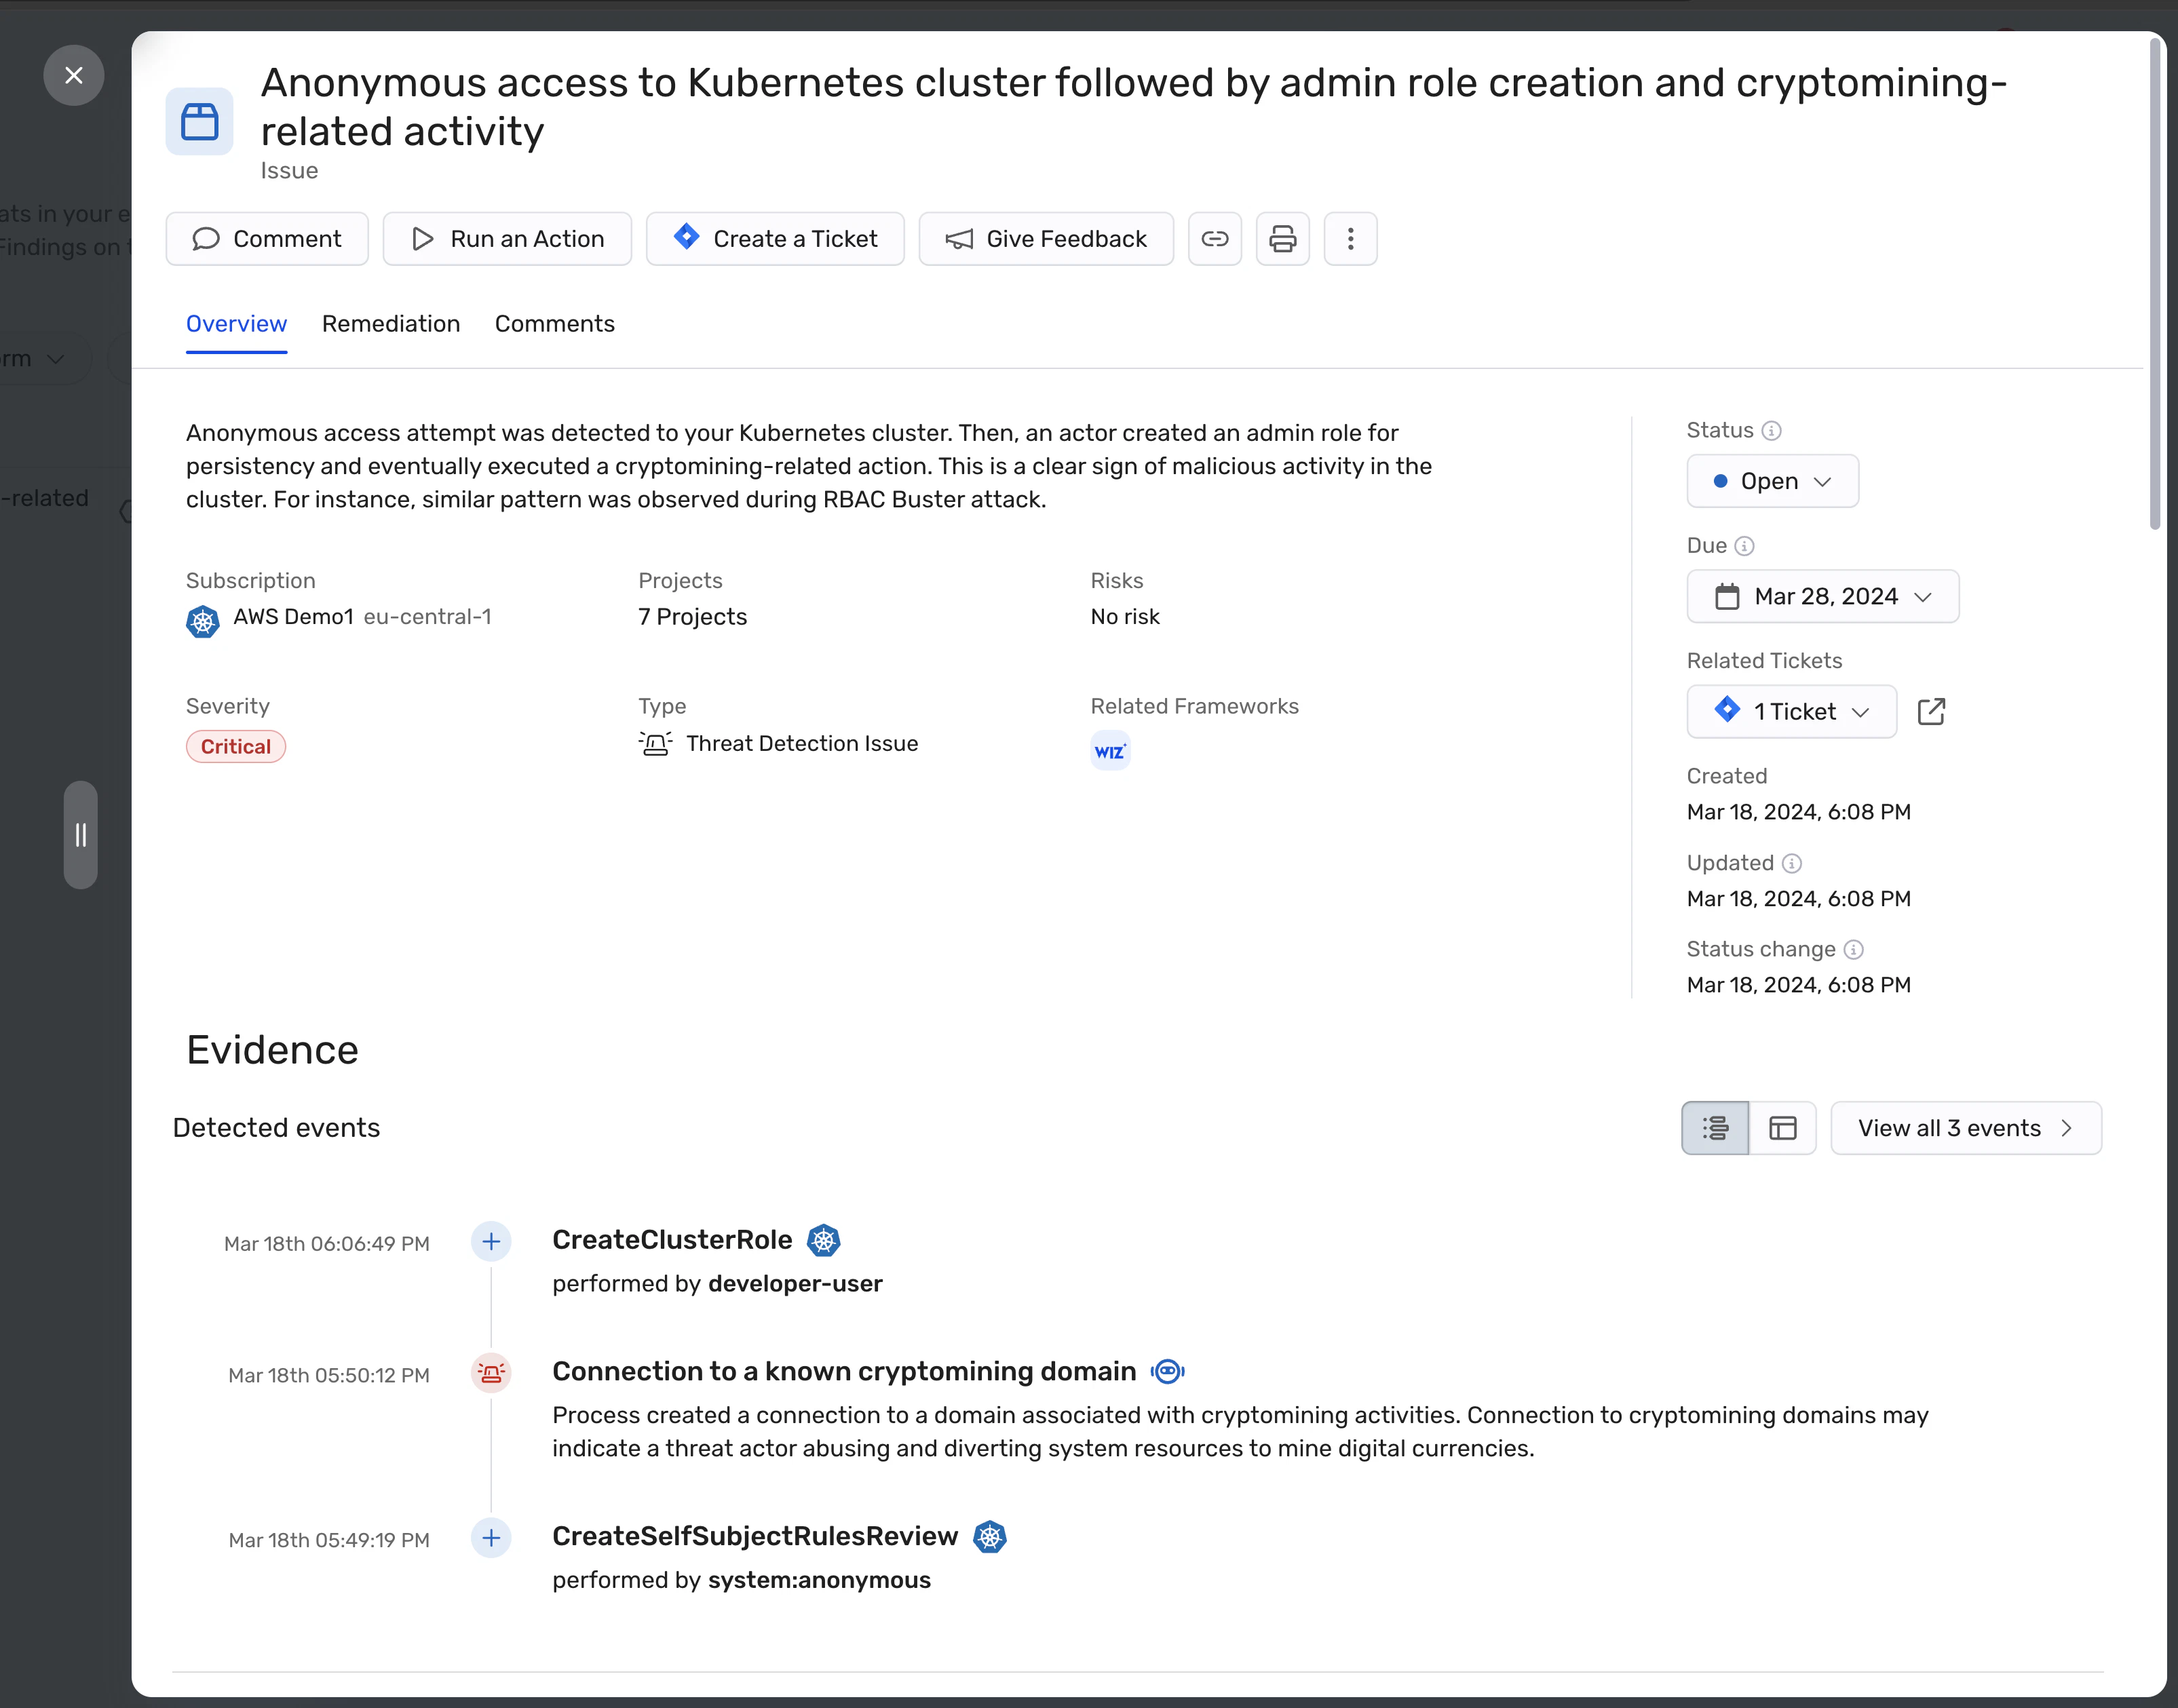Switch to the Overview tab
Image resolution: width=2178 pixels, height=1708 pixels.
(236, 324)
